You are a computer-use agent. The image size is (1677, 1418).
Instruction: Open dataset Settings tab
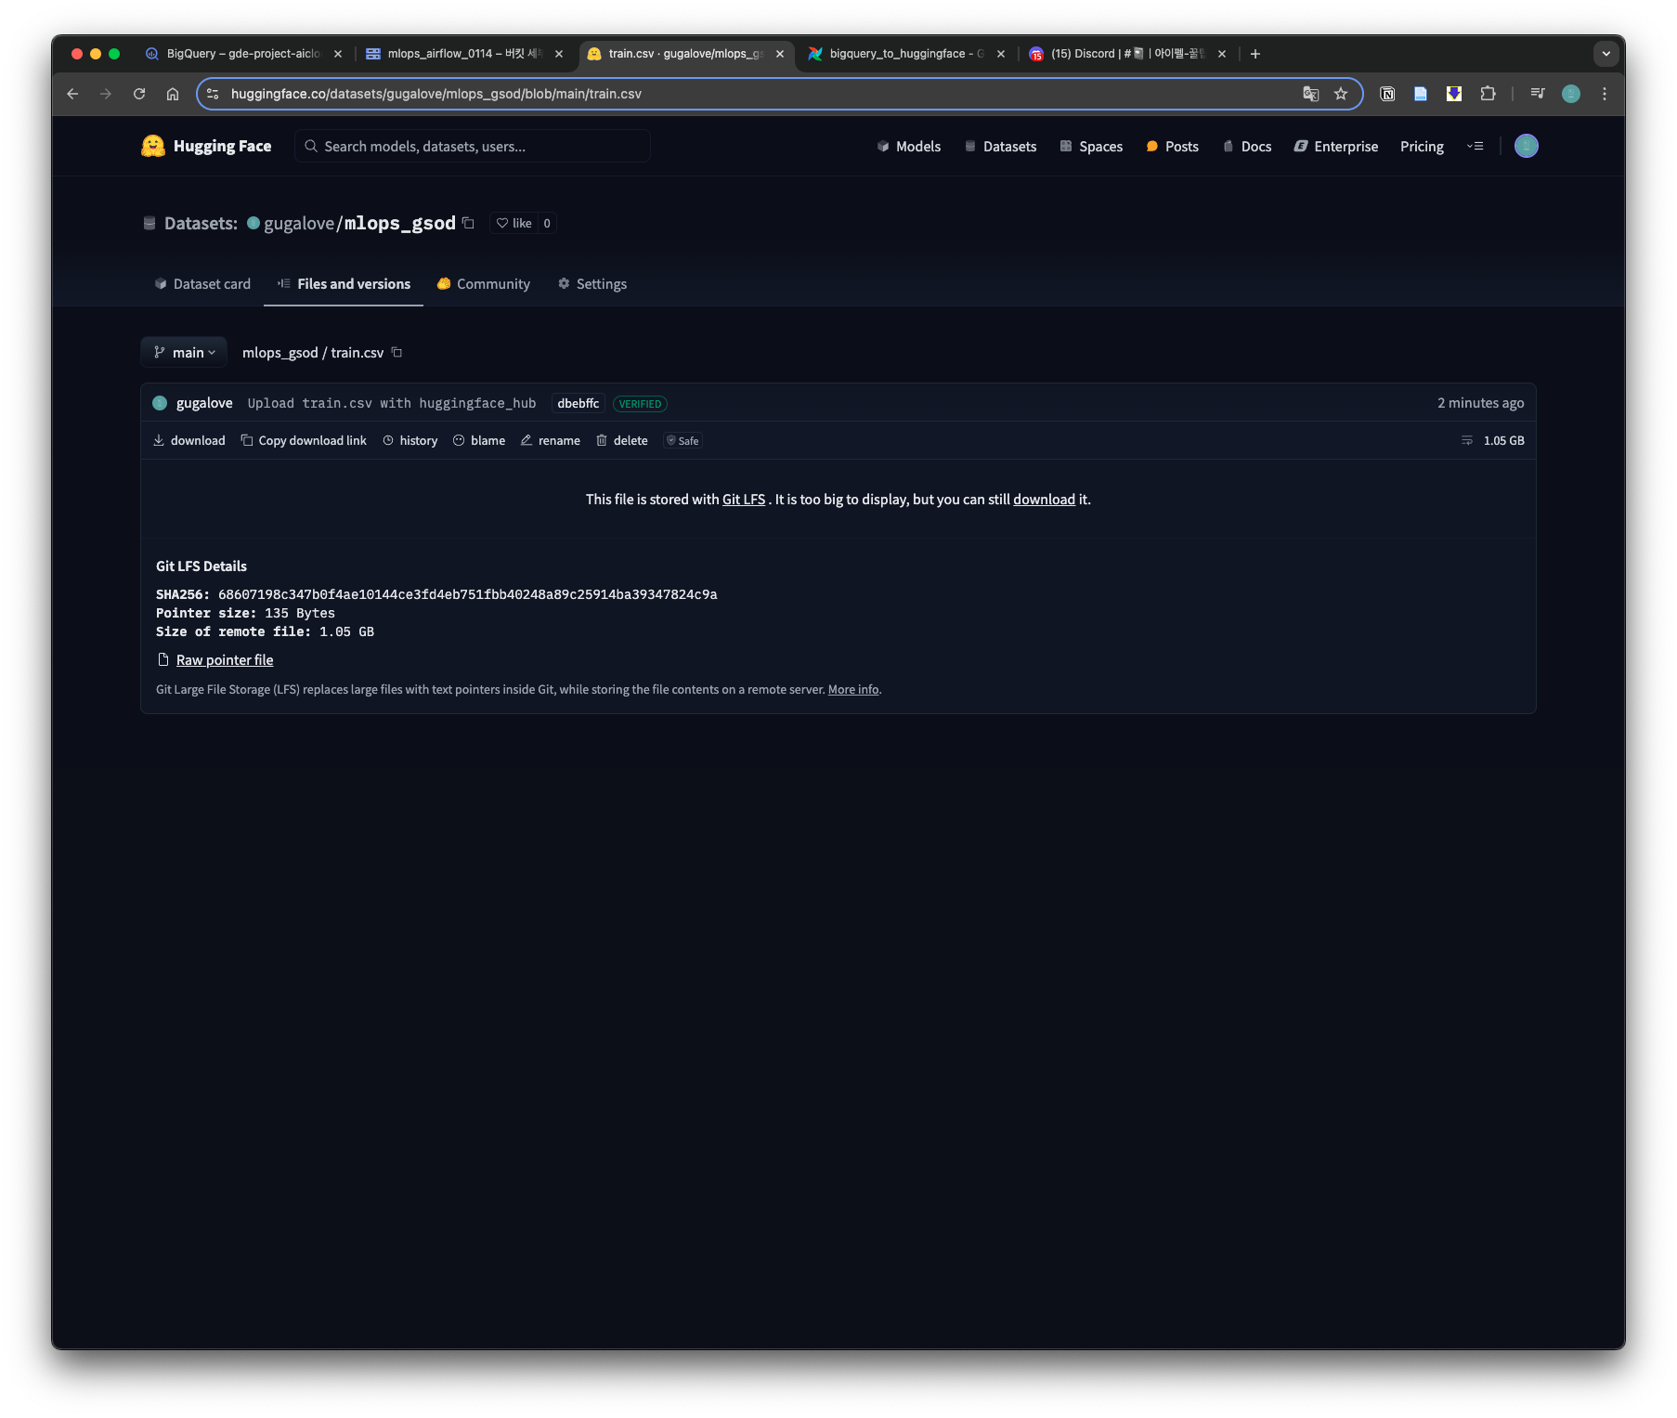(592, 284)
